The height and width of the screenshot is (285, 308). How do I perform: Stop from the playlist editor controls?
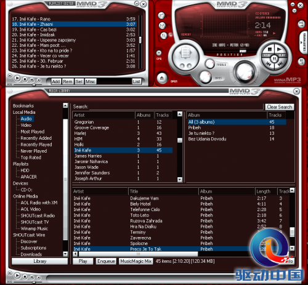pos(25,79)
